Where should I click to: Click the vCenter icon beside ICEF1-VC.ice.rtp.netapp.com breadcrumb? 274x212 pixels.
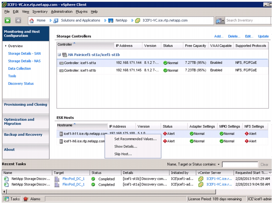[138, 21]
